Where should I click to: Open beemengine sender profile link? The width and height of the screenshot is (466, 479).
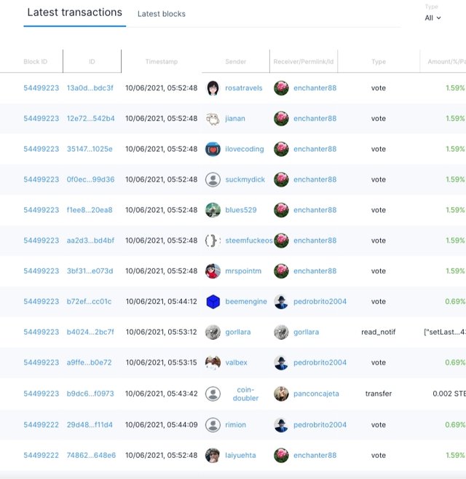[246, 302]
